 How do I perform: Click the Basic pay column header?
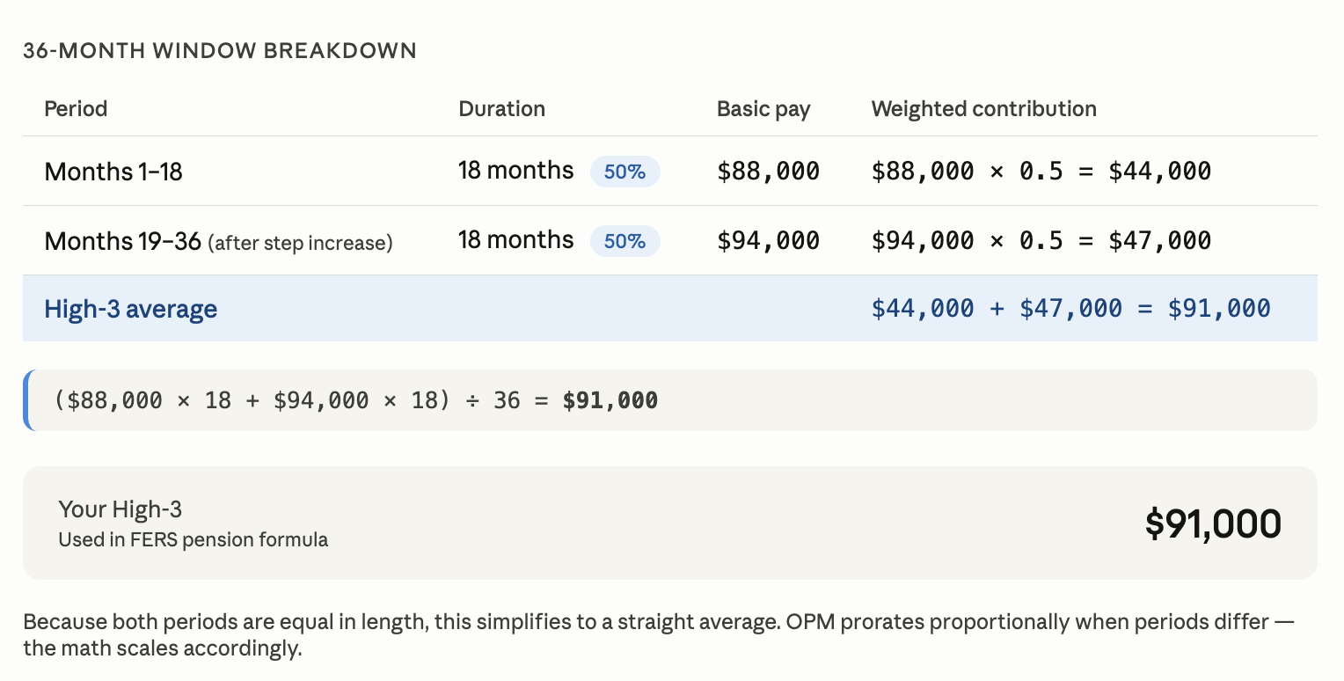pyautogui.click(x=763, y=109)
